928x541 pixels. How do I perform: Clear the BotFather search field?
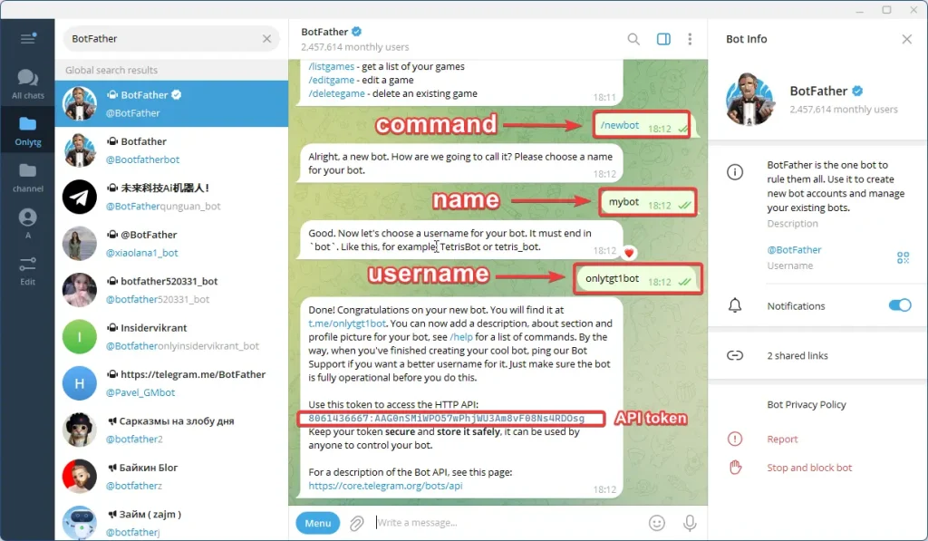pyautogui.click(x=266, y=39)
